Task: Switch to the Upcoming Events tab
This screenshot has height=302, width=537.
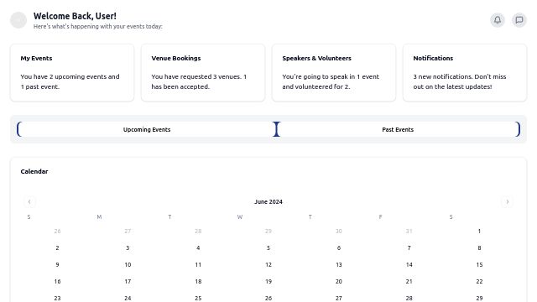Action: (147, 129)
